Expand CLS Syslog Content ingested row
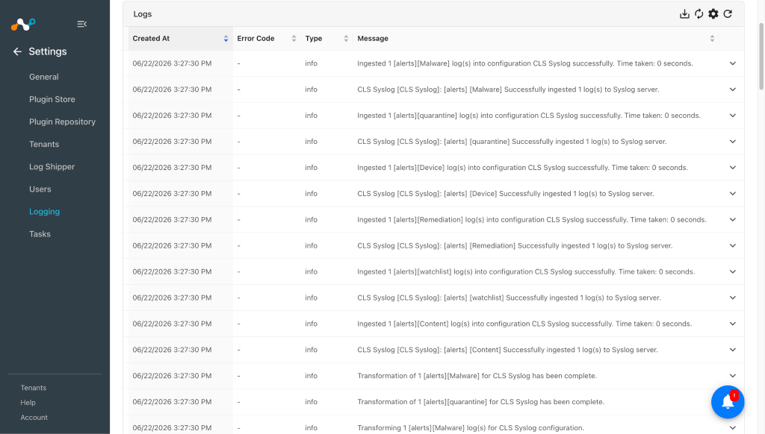 732,350
